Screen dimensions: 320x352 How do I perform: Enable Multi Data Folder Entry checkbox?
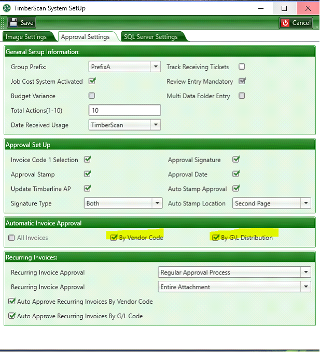pyautogui.click(x=242, y=96)
